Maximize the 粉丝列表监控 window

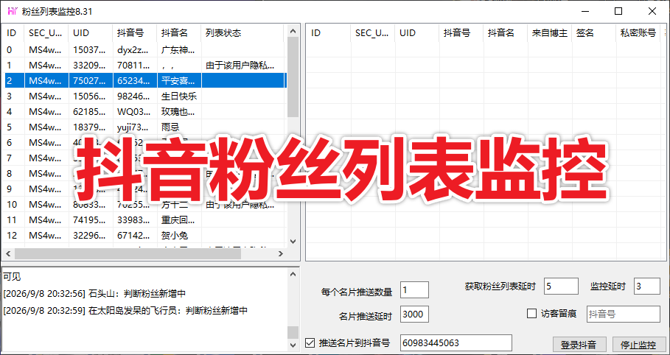(x=618, y=11)
